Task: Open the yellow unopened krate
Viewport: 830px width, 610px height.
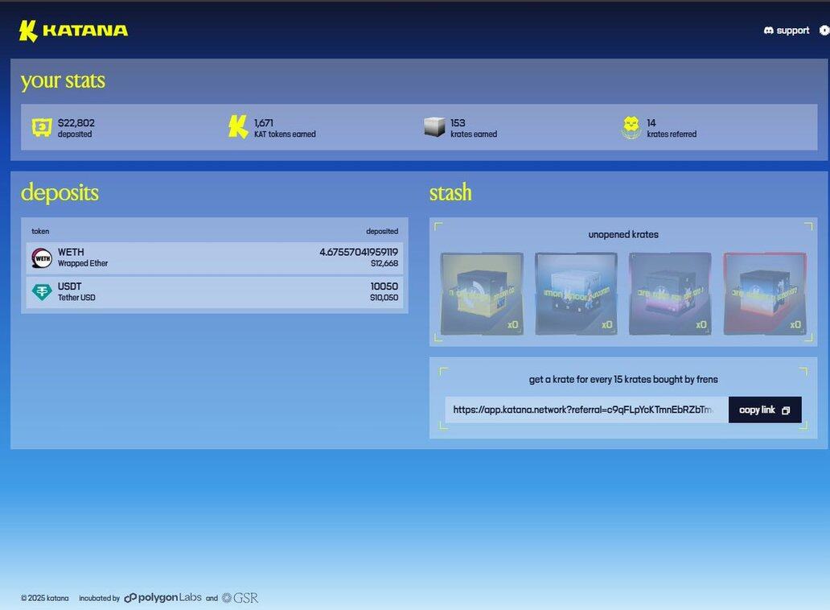Action: pos(482,294)
